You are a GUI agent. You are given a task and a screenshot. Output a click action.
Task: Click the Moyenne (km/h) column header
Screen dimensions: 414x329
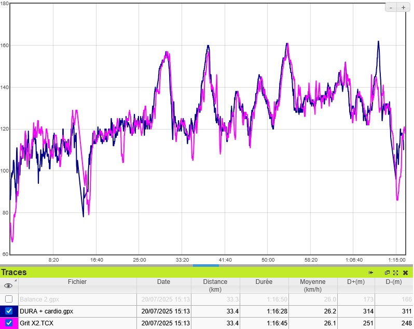[312, 285]
